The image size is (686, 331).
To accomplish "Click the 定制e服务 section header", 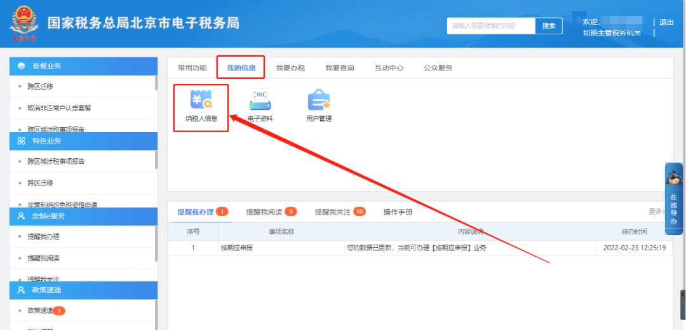I will [83, 216].
